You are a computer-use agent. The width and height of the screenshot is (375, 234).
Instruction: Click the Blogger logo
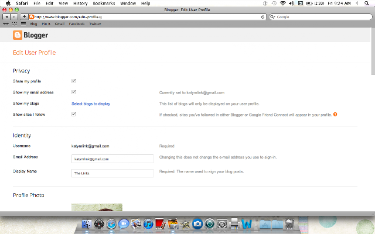tap(30, 35)
